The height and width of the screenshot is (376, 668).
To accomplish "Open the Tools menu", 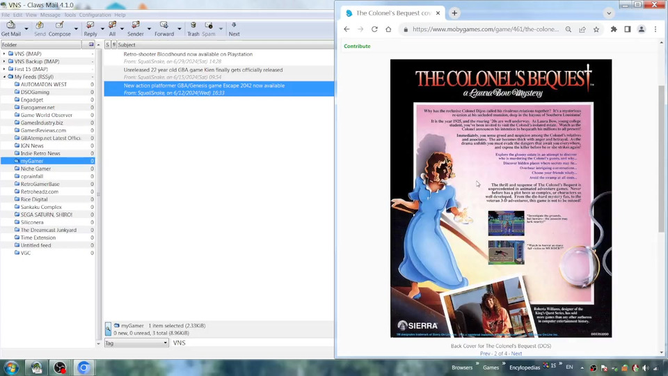I will 70,15.
